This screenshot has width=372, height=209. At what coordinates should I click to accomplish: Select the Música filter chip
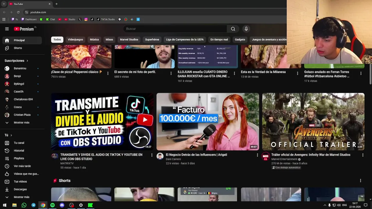pyautogui.click(x=94, y=39)
